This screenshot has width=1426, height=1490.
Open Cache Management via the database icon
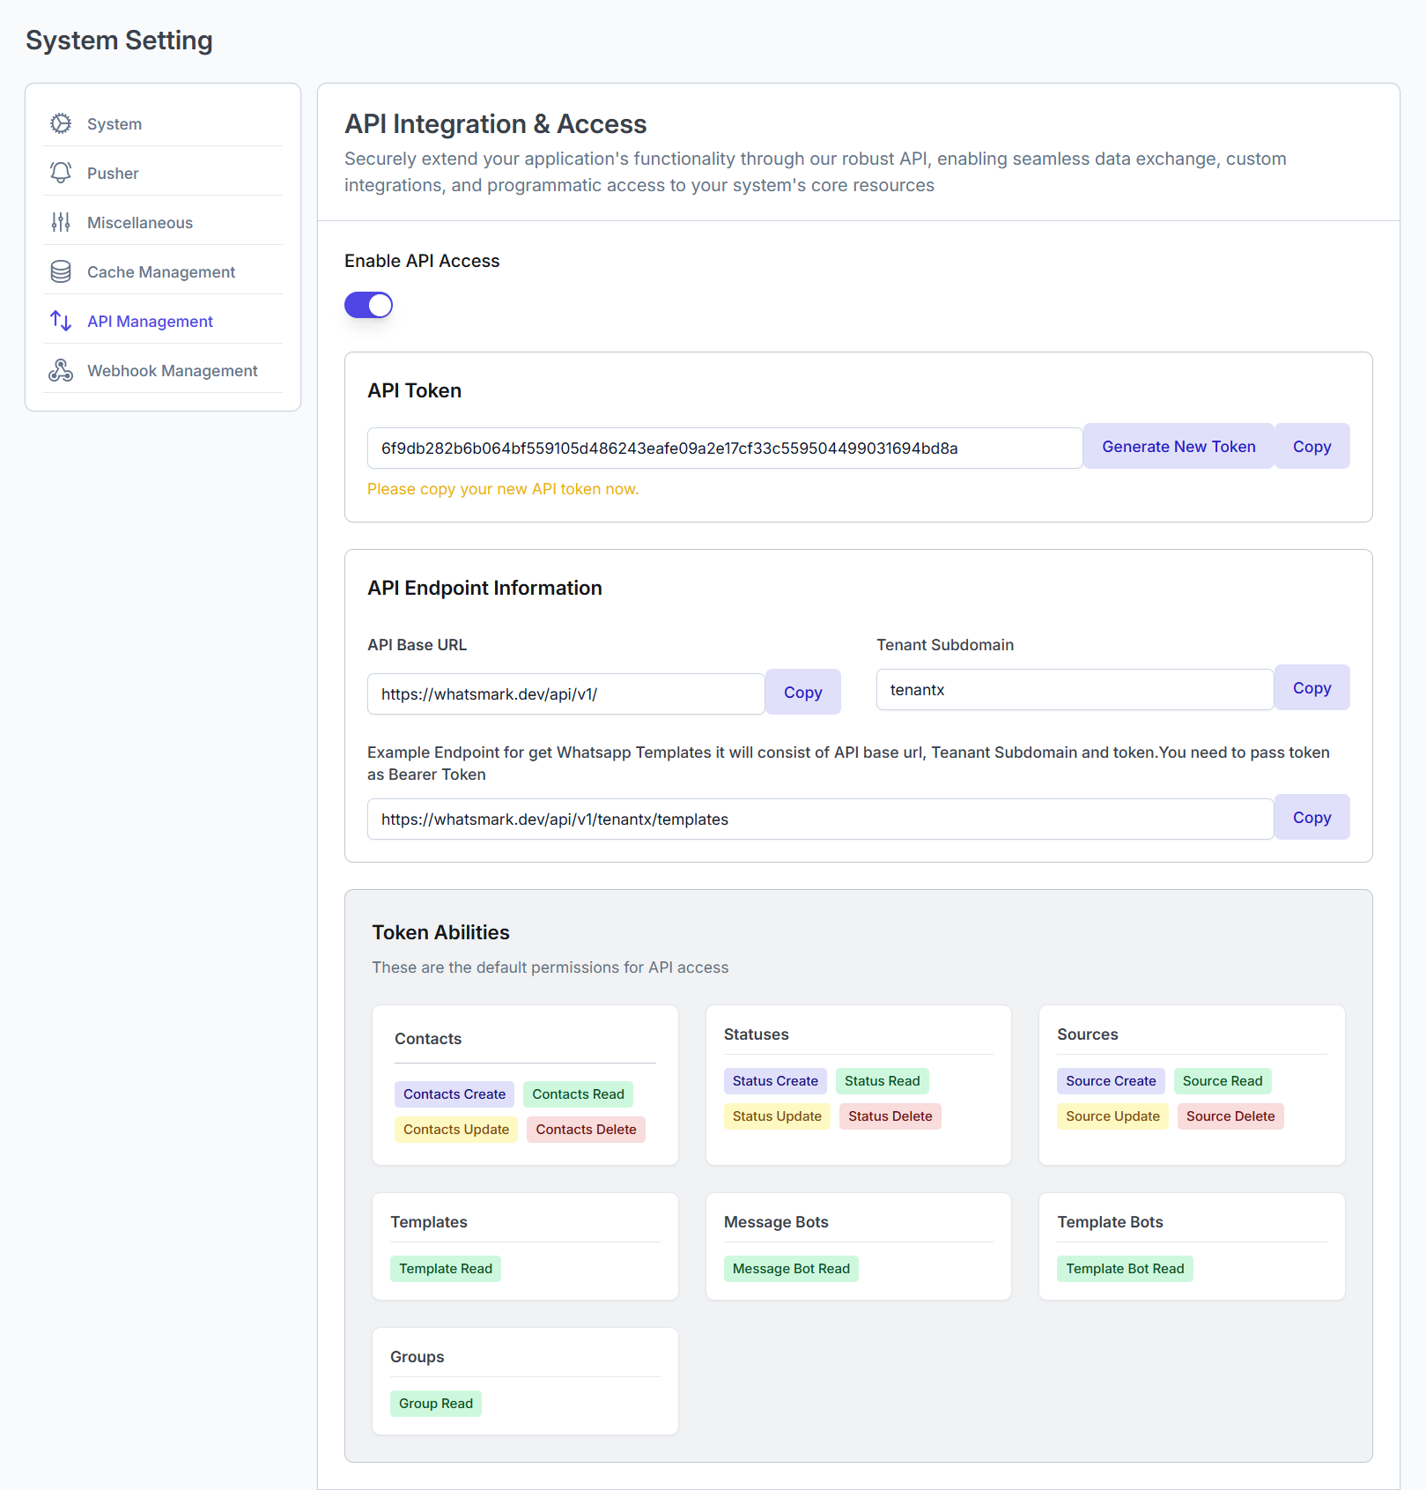60,271
